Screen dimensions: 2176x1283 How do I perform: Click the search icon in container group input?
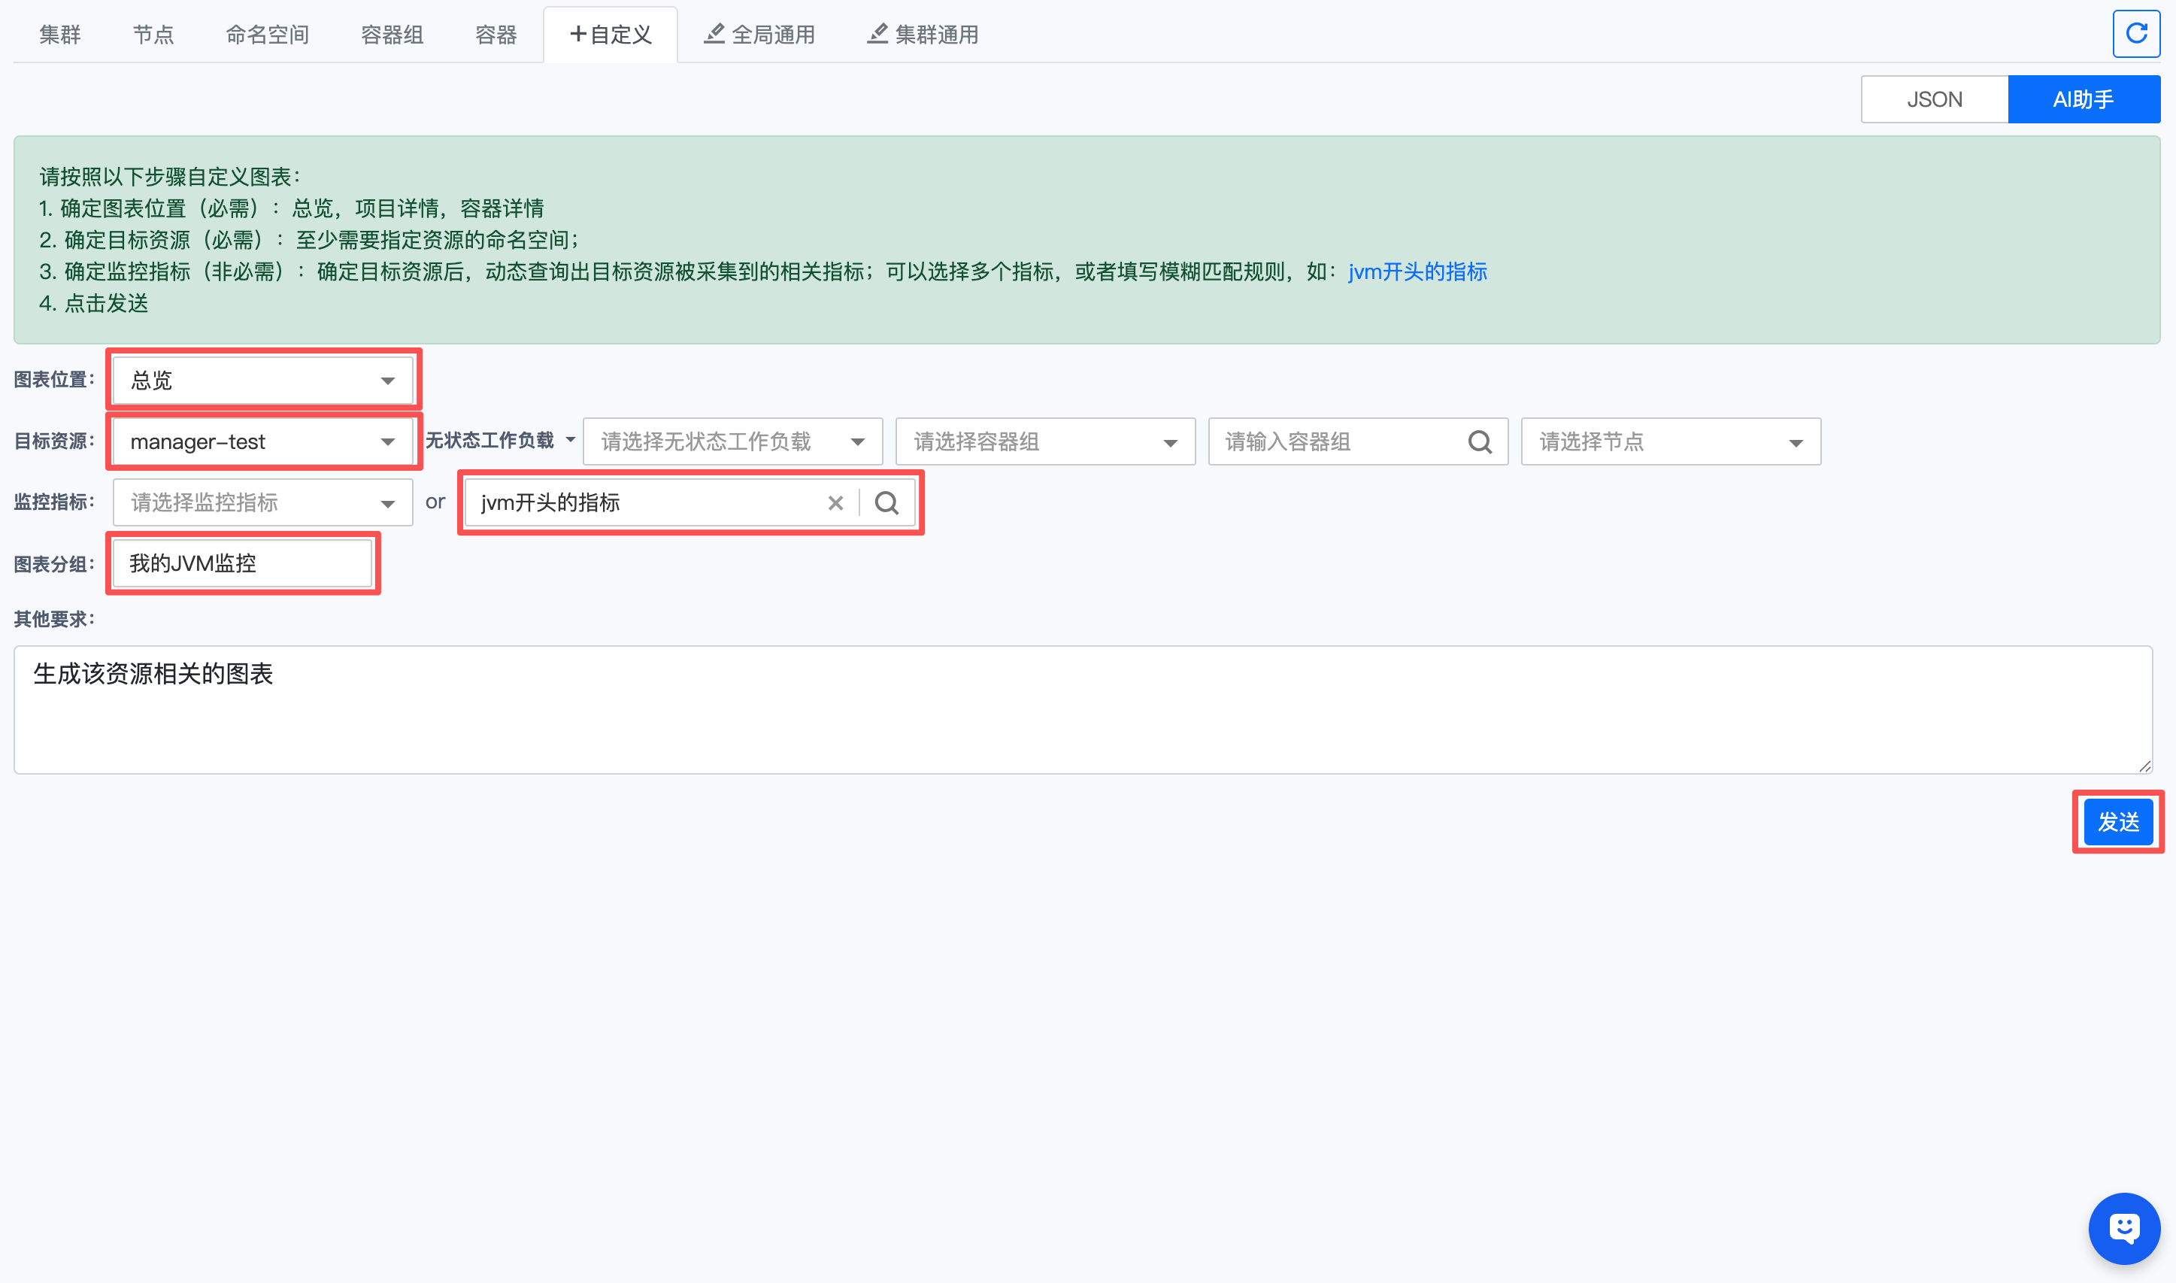[1480, 441]
